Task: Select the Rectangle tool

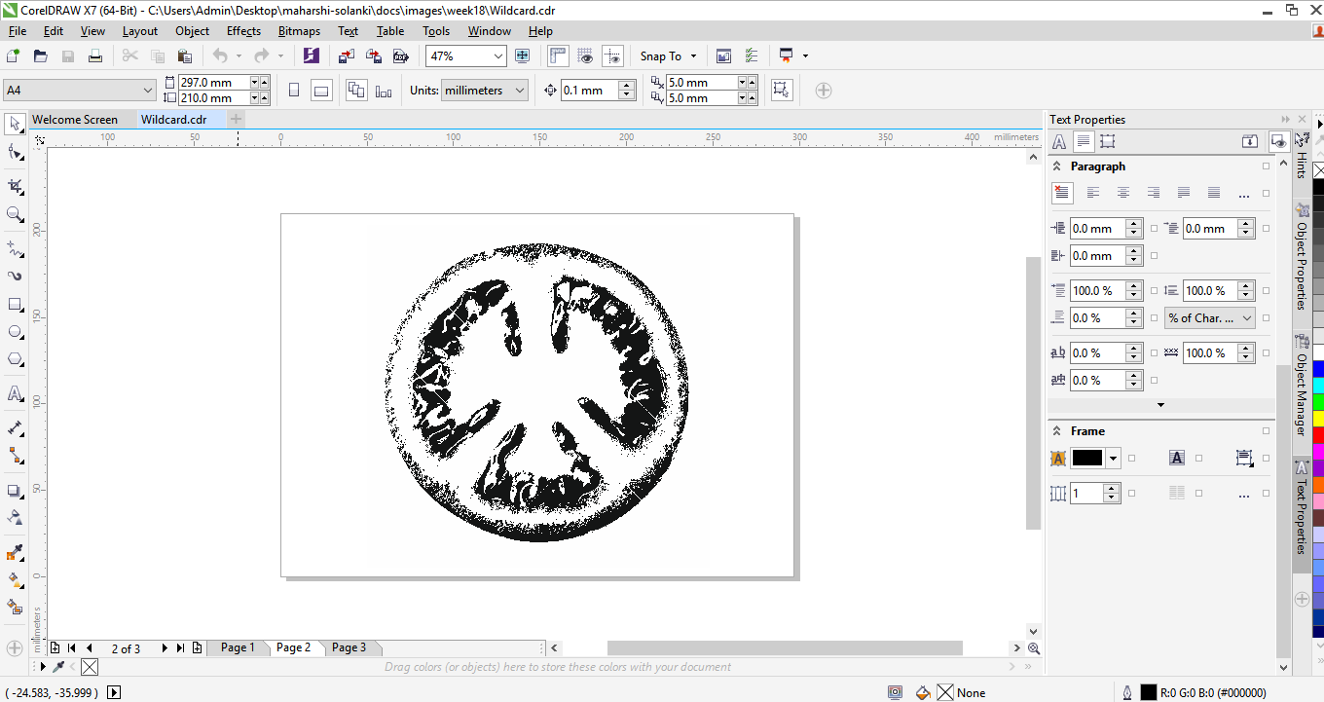Action: [x=15, y=305]
